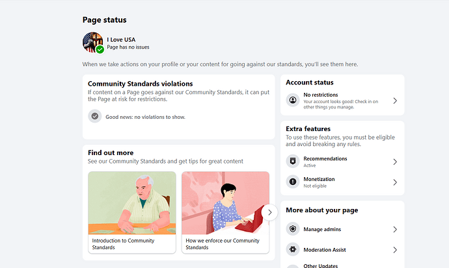
Task: Open Recommendations details via its chevron
Action: 395,162
